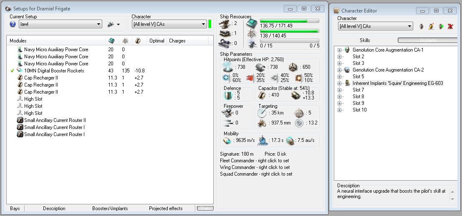The height and width of the screenshot is (216, 462).
Task: Click the Charges column header
Action: click(x=187, y=41)
